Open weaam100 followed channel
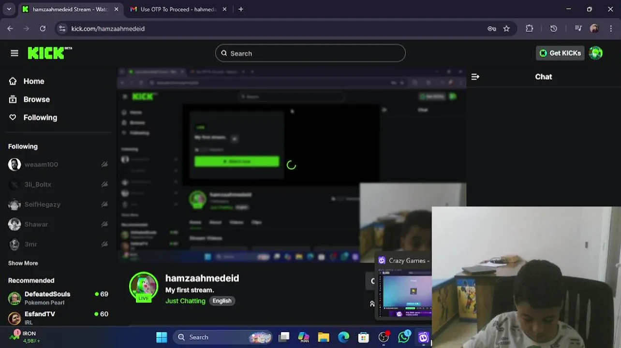Viewport: 621px width, 348px height. [x=41, y=164]
